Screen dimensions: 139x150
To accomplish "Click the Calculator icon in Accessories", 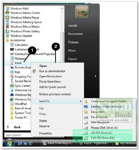I will [12, 45].
